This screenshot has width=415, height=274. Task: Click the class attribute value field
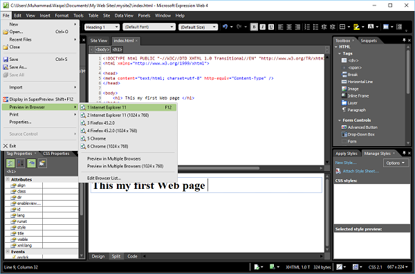tap(60, 191)
